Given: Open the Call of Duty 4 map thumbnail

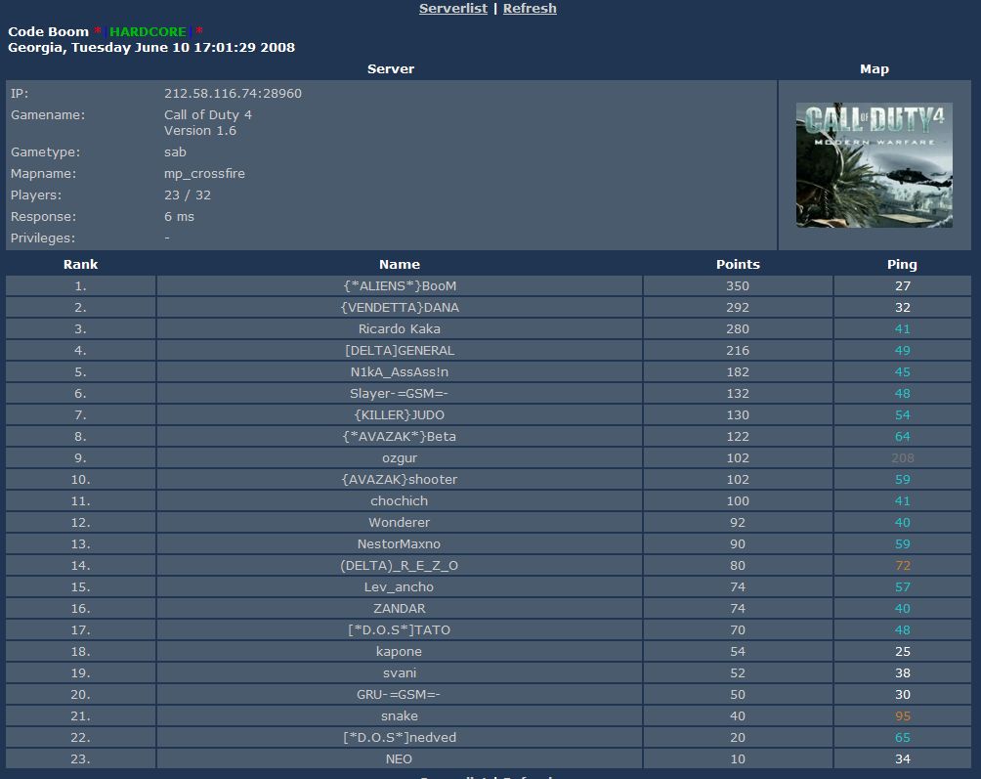Looking at the screenshot, I should click(x=874, y=165).
